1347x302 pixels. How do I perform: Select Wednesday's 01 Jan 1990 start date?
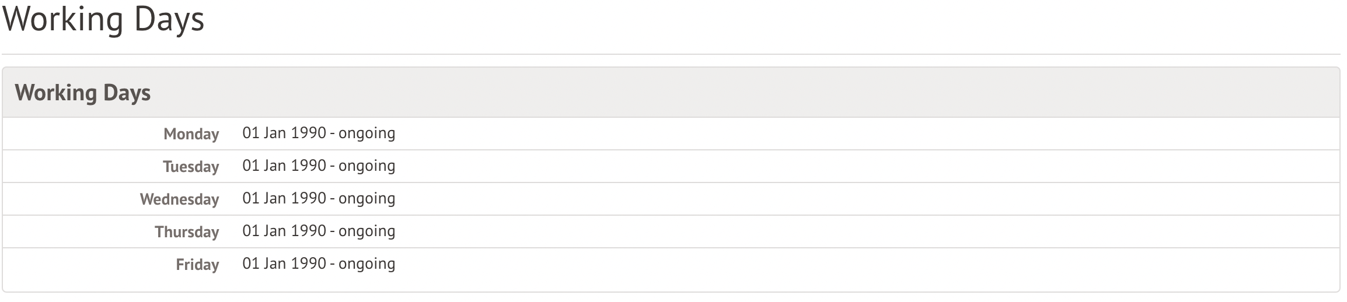pyautogui.click(x=284, y=198)
